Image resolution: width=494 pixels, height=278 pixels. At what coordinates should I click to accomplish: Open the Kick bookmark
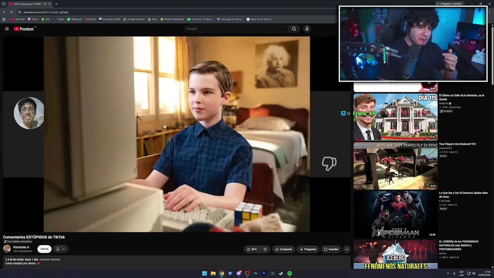(x=46, y=19)
